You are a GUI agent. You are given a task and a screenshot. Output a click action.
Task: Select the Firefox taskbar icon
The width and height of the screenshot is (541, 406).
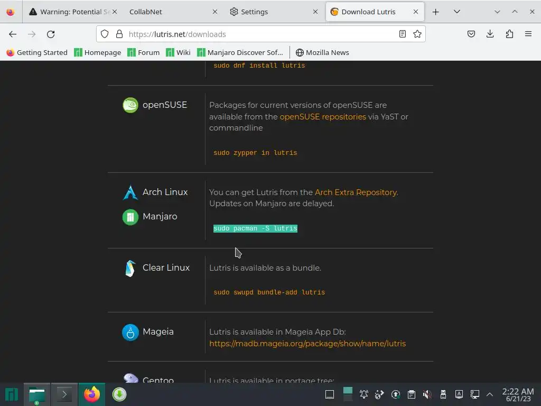tap(92, 394)
